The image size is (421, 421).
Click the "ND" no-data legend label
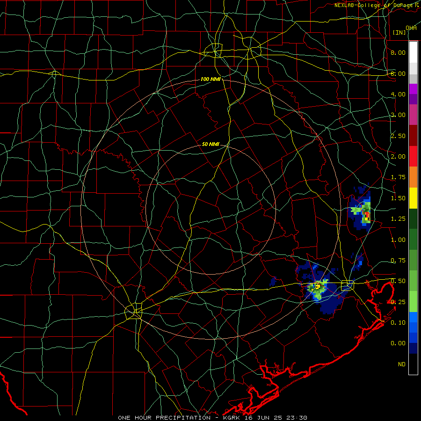(402, 364)
